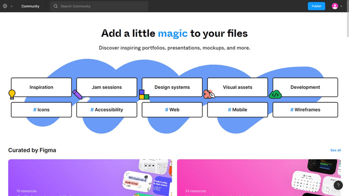The width and height of the screenshot is (349, 196).
Task: Follow the See all link
Action: click(335, 150)
